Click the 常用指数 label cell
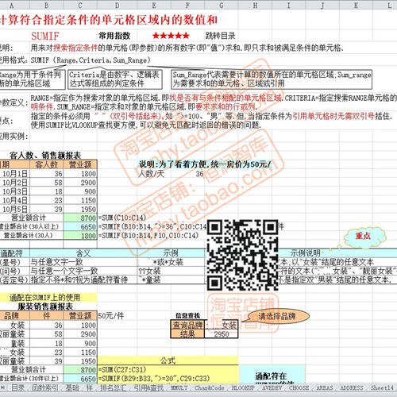397x397 pixels. [114, 36]
